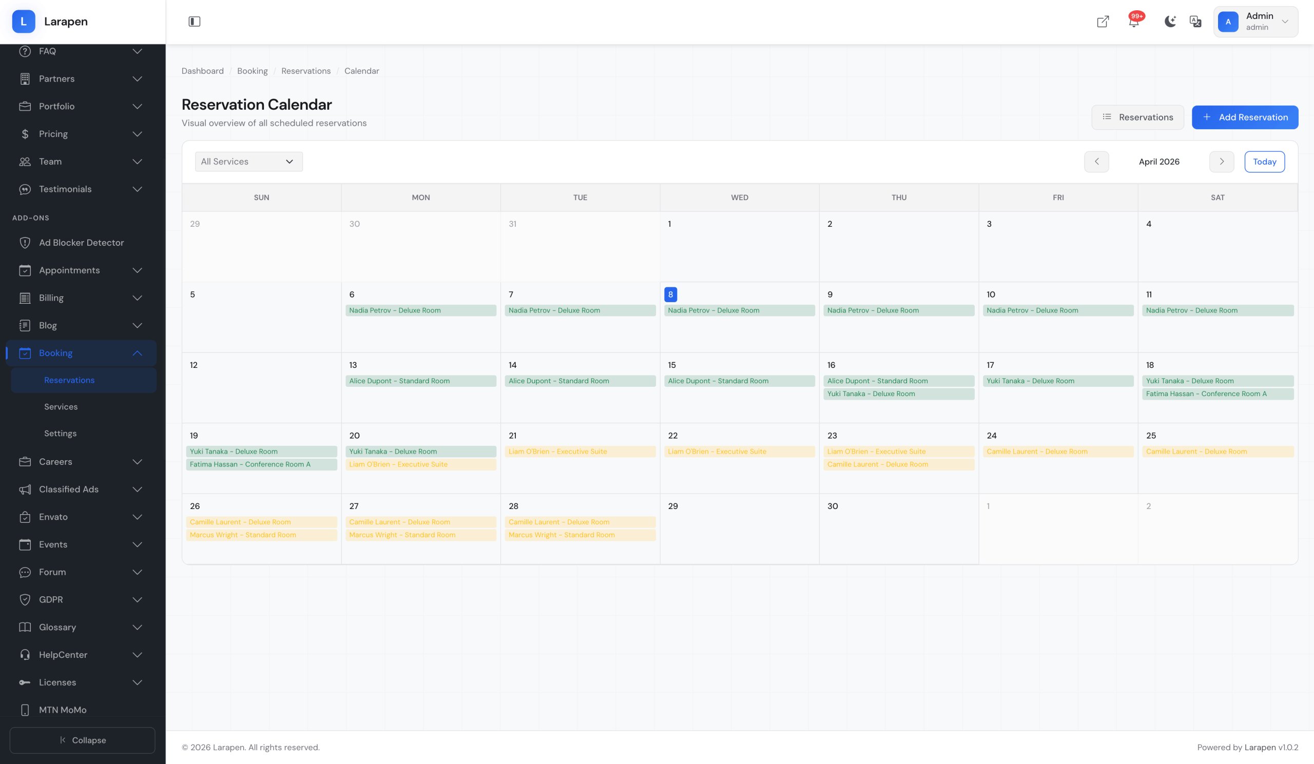Click the Ad Blocker Detector shield icon
The width and height of the screenshot is (1314, 764).
[25, 242]
